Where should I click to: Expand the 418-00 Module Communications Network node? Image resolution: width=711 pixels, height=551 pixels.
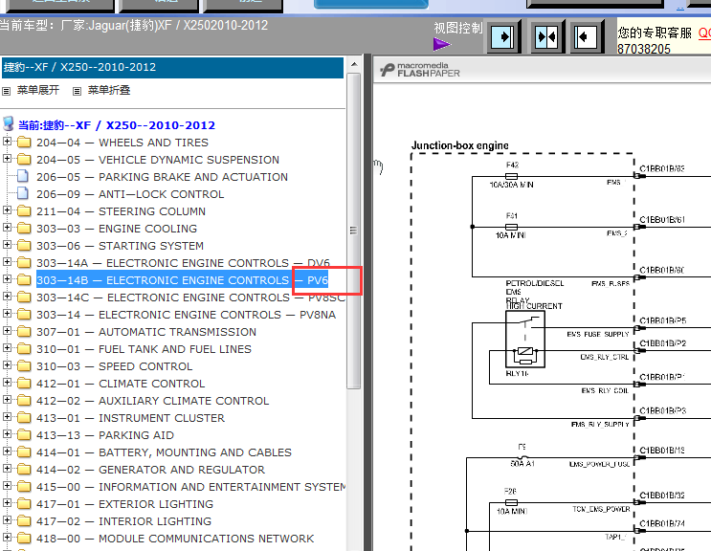(7, 538)
